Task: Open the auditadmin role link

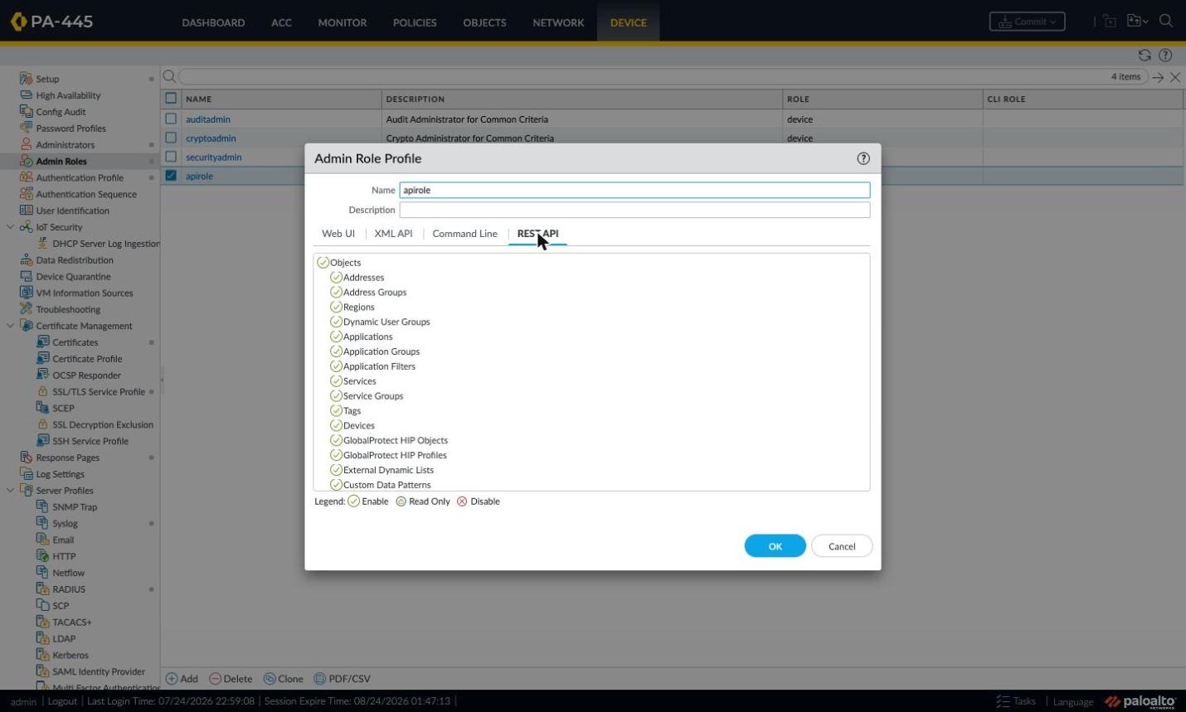Action: [x=208, y=119]
